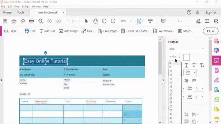221x124 pixels.
Task: Upload the file with the cloud upload icon
Action: (23, 21)
